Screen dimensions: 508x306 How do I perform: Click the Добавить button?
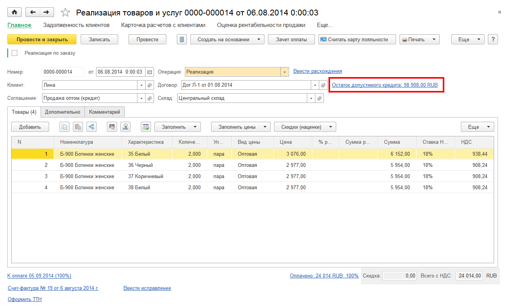(30, 127)
